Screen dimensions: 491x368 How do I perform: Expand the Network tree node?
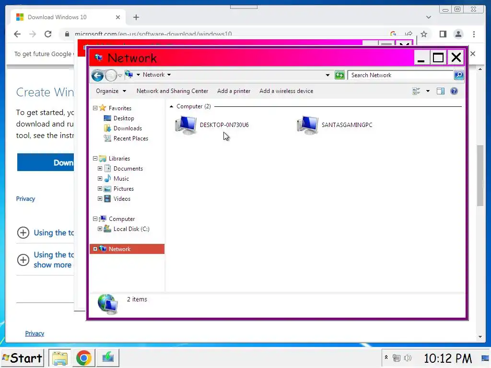click(x=95, y=249)
